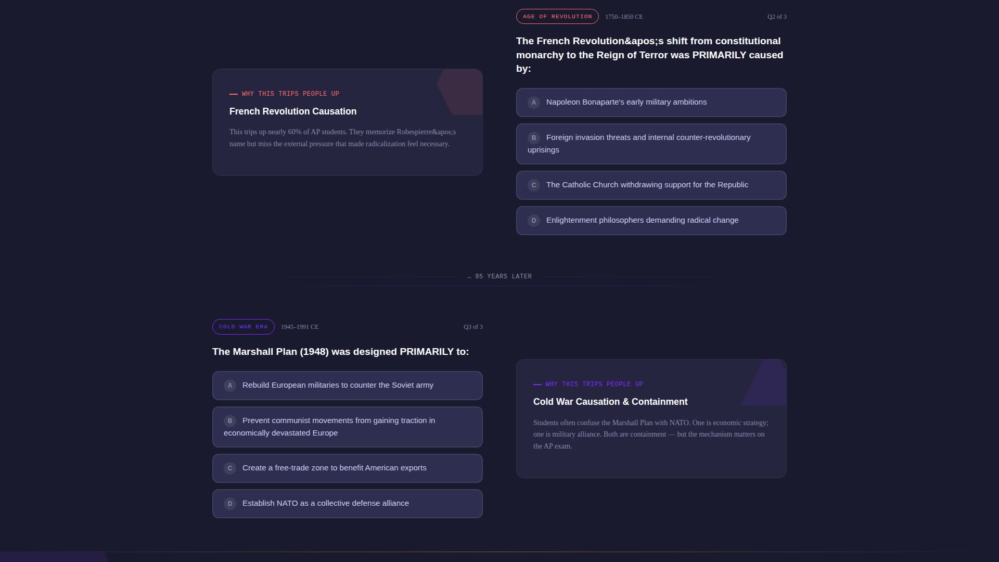999x562 pixels.
Task: Select answer A about Napoleon Bonaparte's military ambitions
Action: point(651,103)
